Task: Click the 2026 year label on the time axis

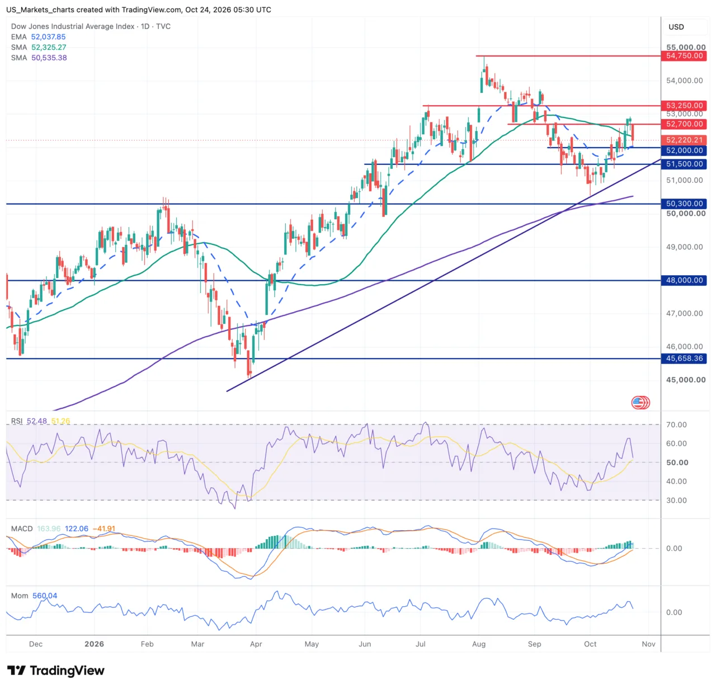Action: [x=94, y=644]
